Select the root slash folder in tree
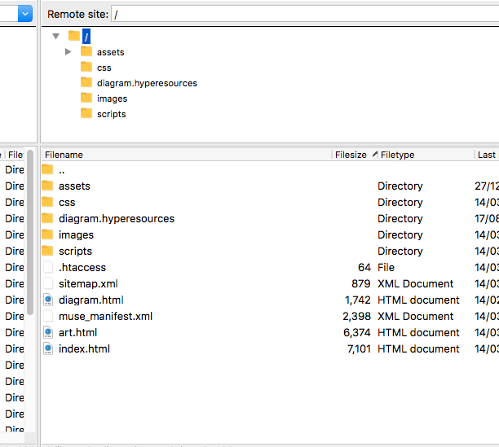Image resolution: width=499 pixels, height=447 pixels. [86, 36]
